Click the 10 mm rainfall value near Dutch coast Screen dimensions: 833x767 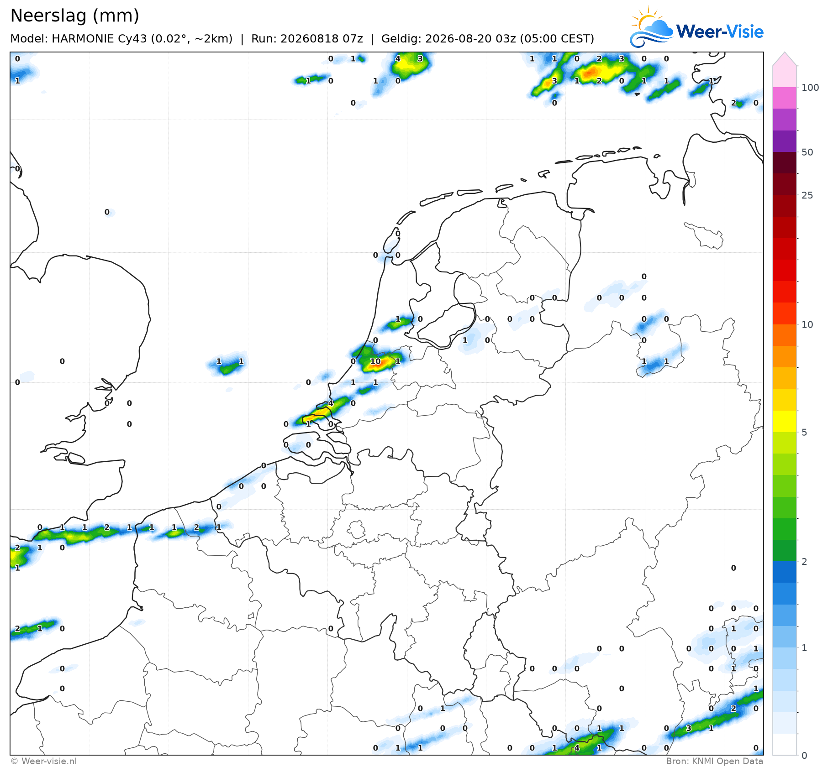(x=375, y=361)
